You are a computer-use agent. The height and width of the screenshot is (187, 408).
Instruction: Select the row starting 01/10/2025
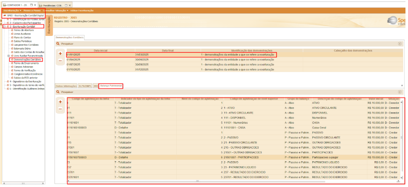(x=235, y=69)
